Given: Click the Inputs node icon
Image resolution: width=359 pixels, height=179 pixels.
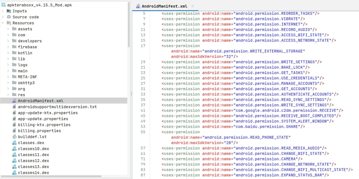Looking at the screenshot, I should [x=9, y=11].
